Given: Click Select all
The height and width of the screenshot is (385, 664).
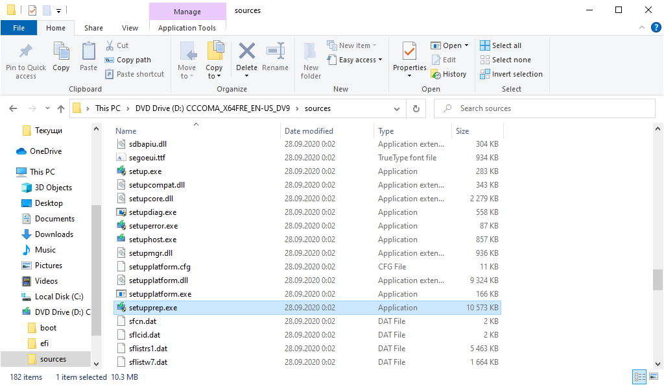Looking at the screenshot, I should click(501, 45).
